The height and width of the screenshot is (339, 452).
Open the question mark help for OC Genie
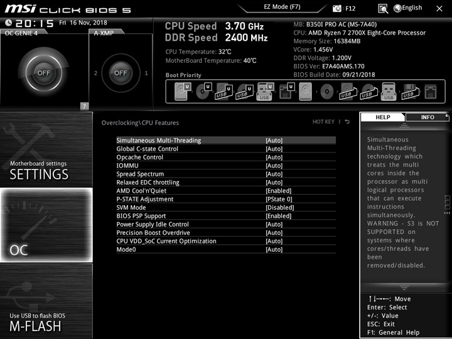click(84, 106)
